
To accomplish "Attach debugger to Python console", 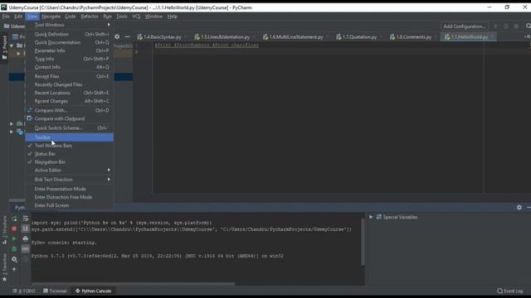I will 14,249.
